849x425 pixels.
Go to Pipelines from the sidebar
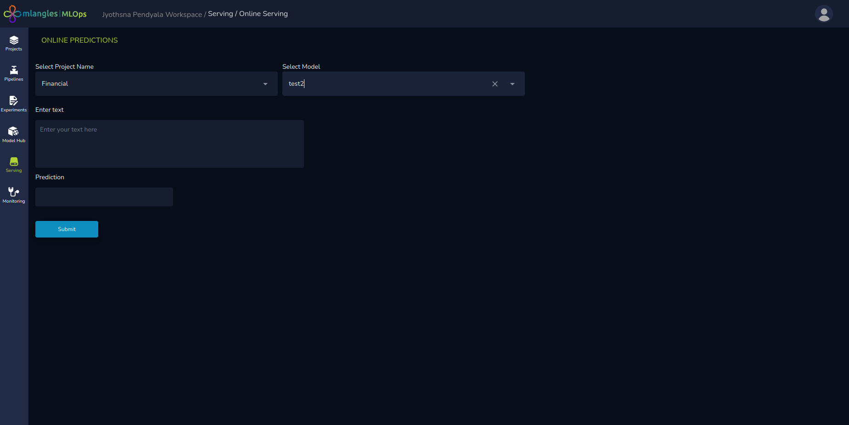pos(14,73)
